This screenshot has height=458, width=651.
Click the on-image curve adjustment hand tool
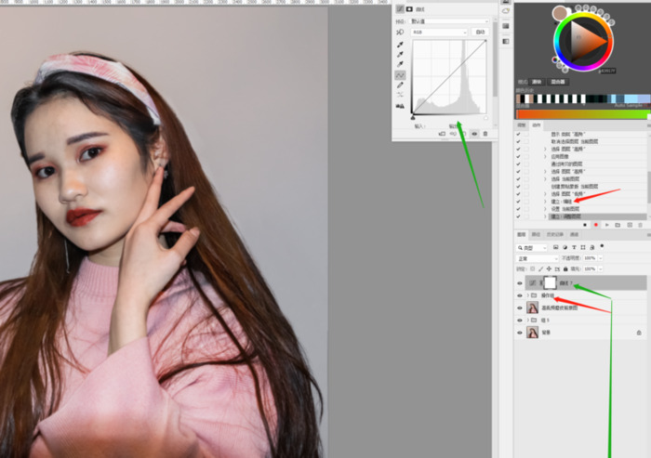tap(400, 32)
